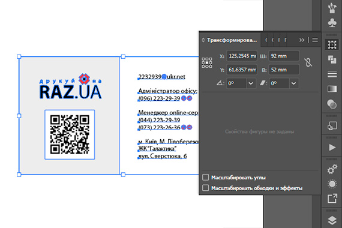Viewport: 342px width, 228px height.
Task: Open the Pathfinder panel icon
Action: tap(332, 59)
